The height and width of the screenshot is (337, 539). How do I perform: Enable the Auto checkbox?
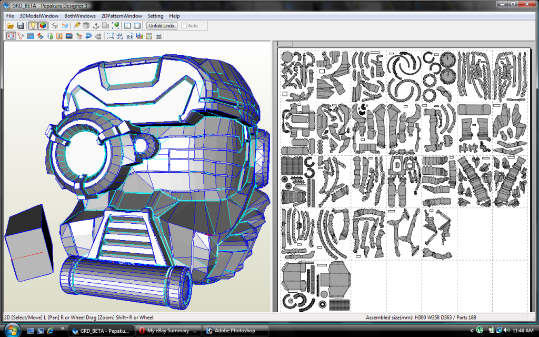[x=184, y=26]
